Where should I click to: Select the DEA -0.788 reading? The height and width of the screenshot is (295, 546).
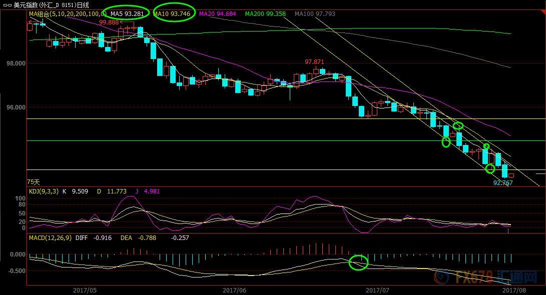pyautogui.click(x=138, y=238)
